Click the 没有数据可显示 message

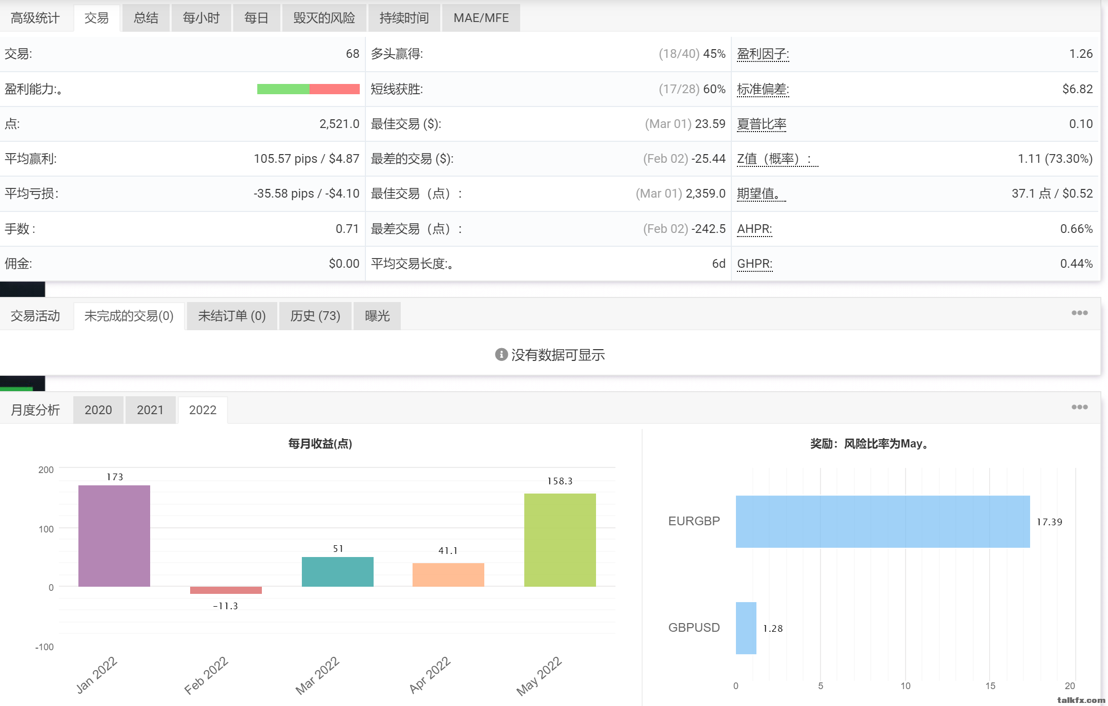pos(558,355)
